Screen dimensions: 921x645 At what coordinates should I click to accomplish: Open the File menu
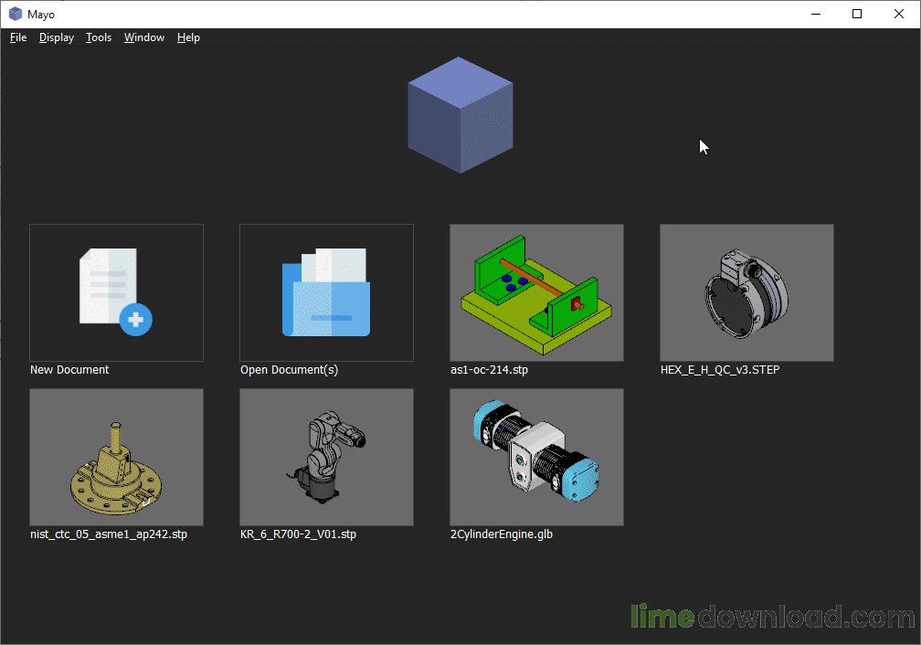point(18,37)
